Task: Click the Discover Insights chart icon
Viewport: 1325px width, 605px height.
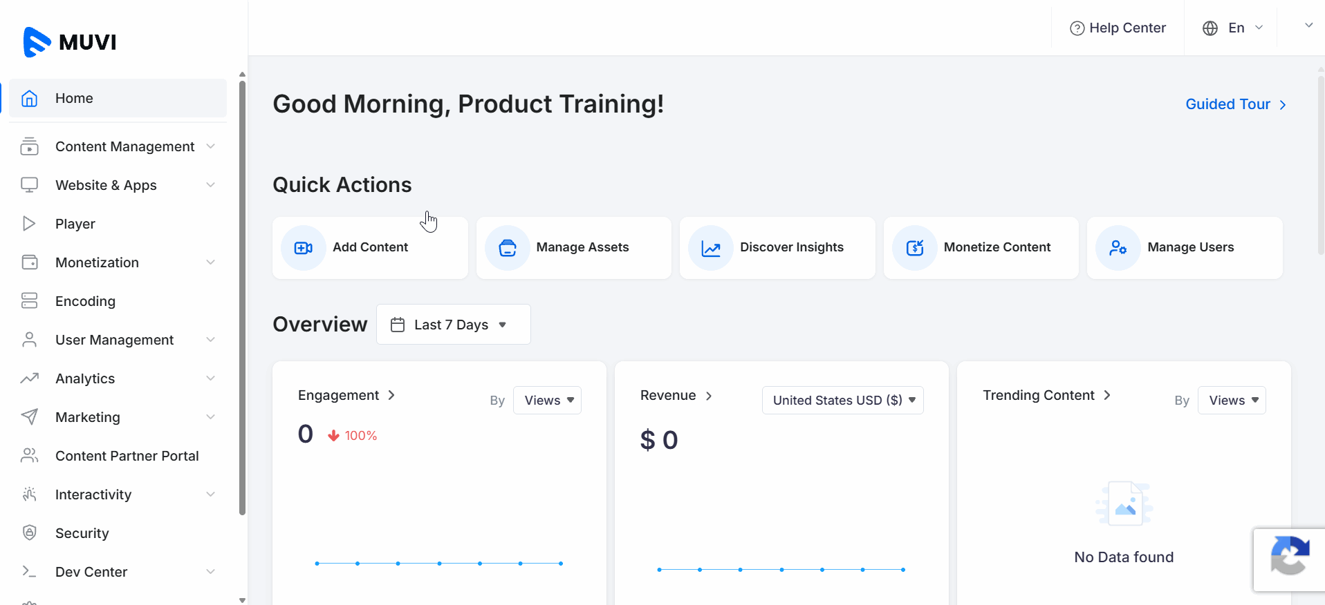Action: [710, 248]
